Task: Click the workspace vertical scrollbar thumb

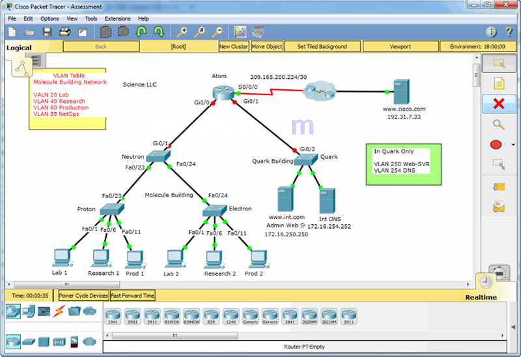Action: [x=477, y=75]
